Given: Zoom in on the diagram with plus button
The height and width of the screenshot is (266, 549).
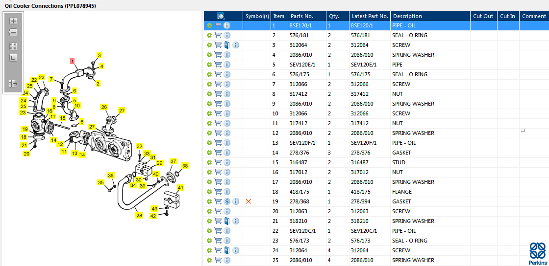Looking at the screenshot, I should pyautogui.click(x=13, y=21).
